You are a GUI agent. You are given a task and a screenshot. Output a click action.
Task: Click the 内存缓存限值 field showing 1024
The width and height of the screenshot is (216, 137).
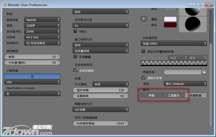point(101,124)
